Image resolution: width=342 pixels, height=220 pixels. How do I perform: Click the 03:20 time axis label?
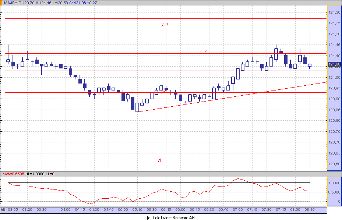[x=27, y=210]
